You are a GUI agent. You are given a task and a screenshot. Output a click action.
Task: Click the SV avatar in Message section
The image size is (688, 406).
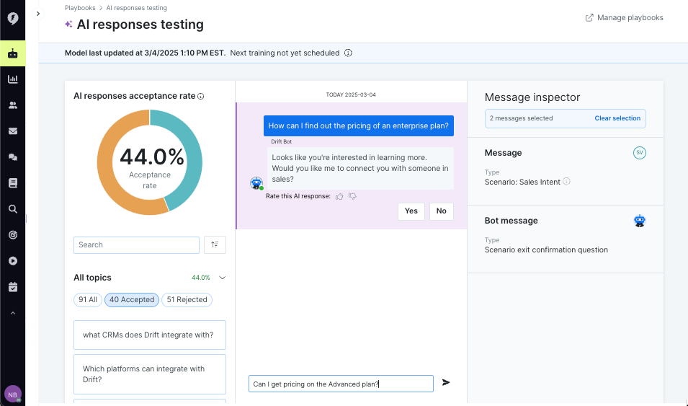pos(639,153)
